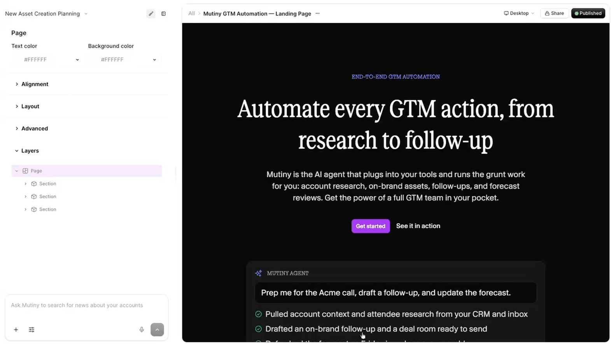The image size is (611, 344).
Task: Click the See it in action link
Action: click(418, 226)
